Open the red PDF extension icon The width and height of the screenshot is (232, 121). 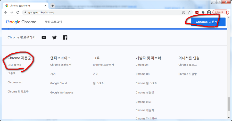[x=197, y=12]
